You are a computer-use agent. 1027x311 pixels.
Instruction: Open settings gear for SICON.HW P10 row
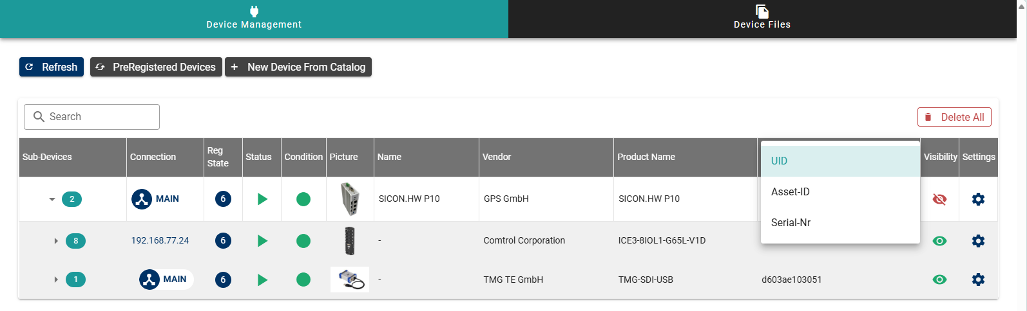pyautogui.click(x=978, y=199)
